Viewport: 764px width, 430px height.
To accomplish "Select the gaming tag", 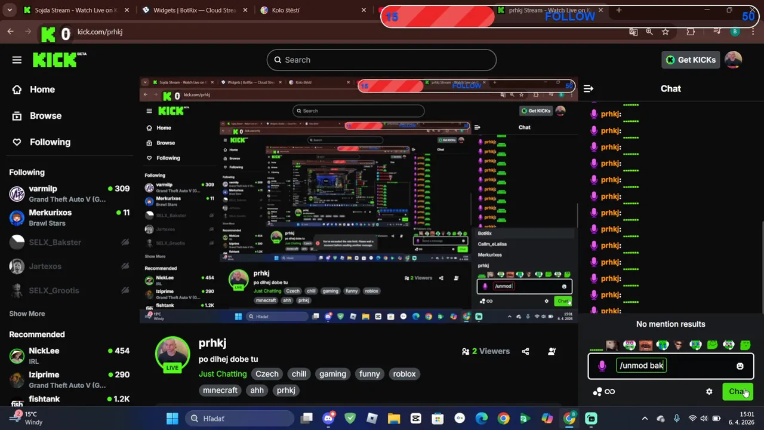I will [x=332, y=374].
